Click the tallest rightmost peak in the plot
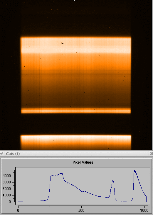The height and width of the screenshot is (215, 153). tap(134, 171)
